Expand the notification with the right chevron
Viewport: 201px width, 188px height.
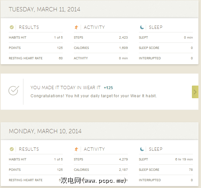195,92
